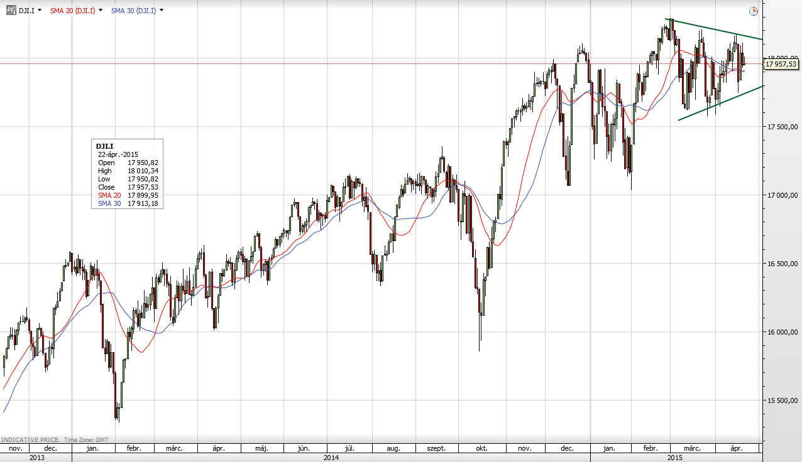Click the 16 000,00 price axis label
Image resolution: width=802 pixels, height=462 pixels.
point(783,332)
